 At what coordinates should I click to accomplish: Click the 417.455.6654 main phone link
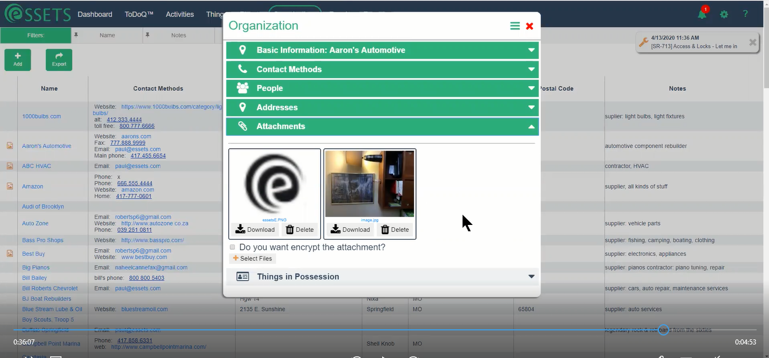click(148, 156)
